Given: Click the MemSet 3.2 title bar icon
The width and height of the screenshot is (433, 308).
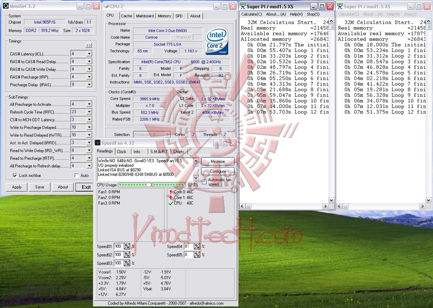Looking at the screenshot, I should click(5, 6).
